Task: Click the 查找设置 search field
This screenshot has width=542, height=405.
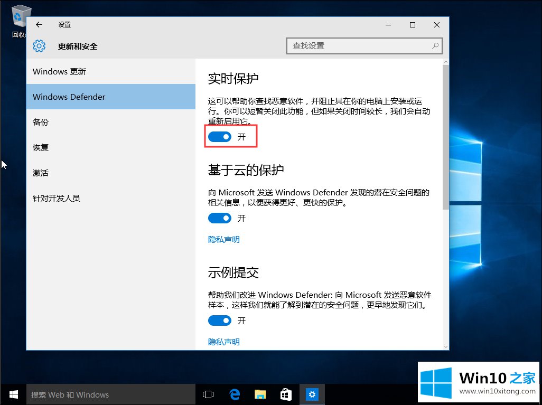Action: [x=365, y=45]
